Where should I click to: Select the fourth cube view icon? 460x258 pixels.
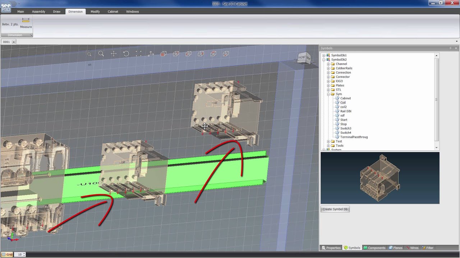point(201,54)
